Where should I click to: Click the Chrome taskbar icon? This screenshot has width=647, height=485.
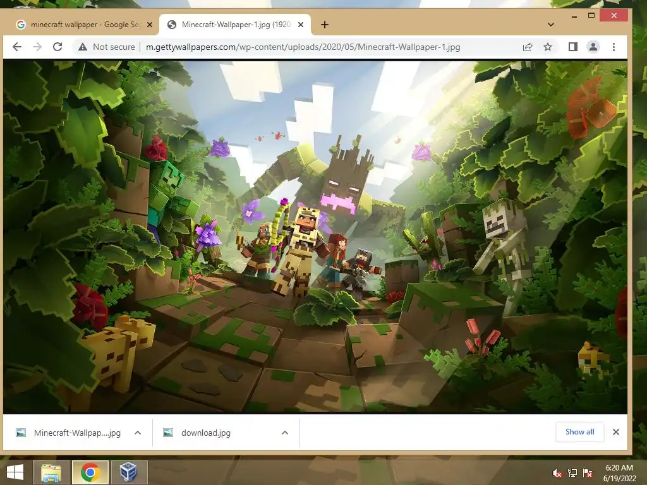coord(90,472)
